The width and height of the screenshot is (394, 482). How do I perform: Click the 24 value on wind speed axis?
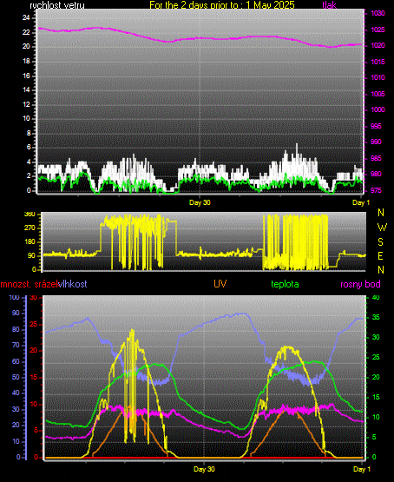(26, 17)
